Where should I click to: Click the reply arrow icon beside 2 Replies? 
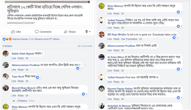[14, 101]
